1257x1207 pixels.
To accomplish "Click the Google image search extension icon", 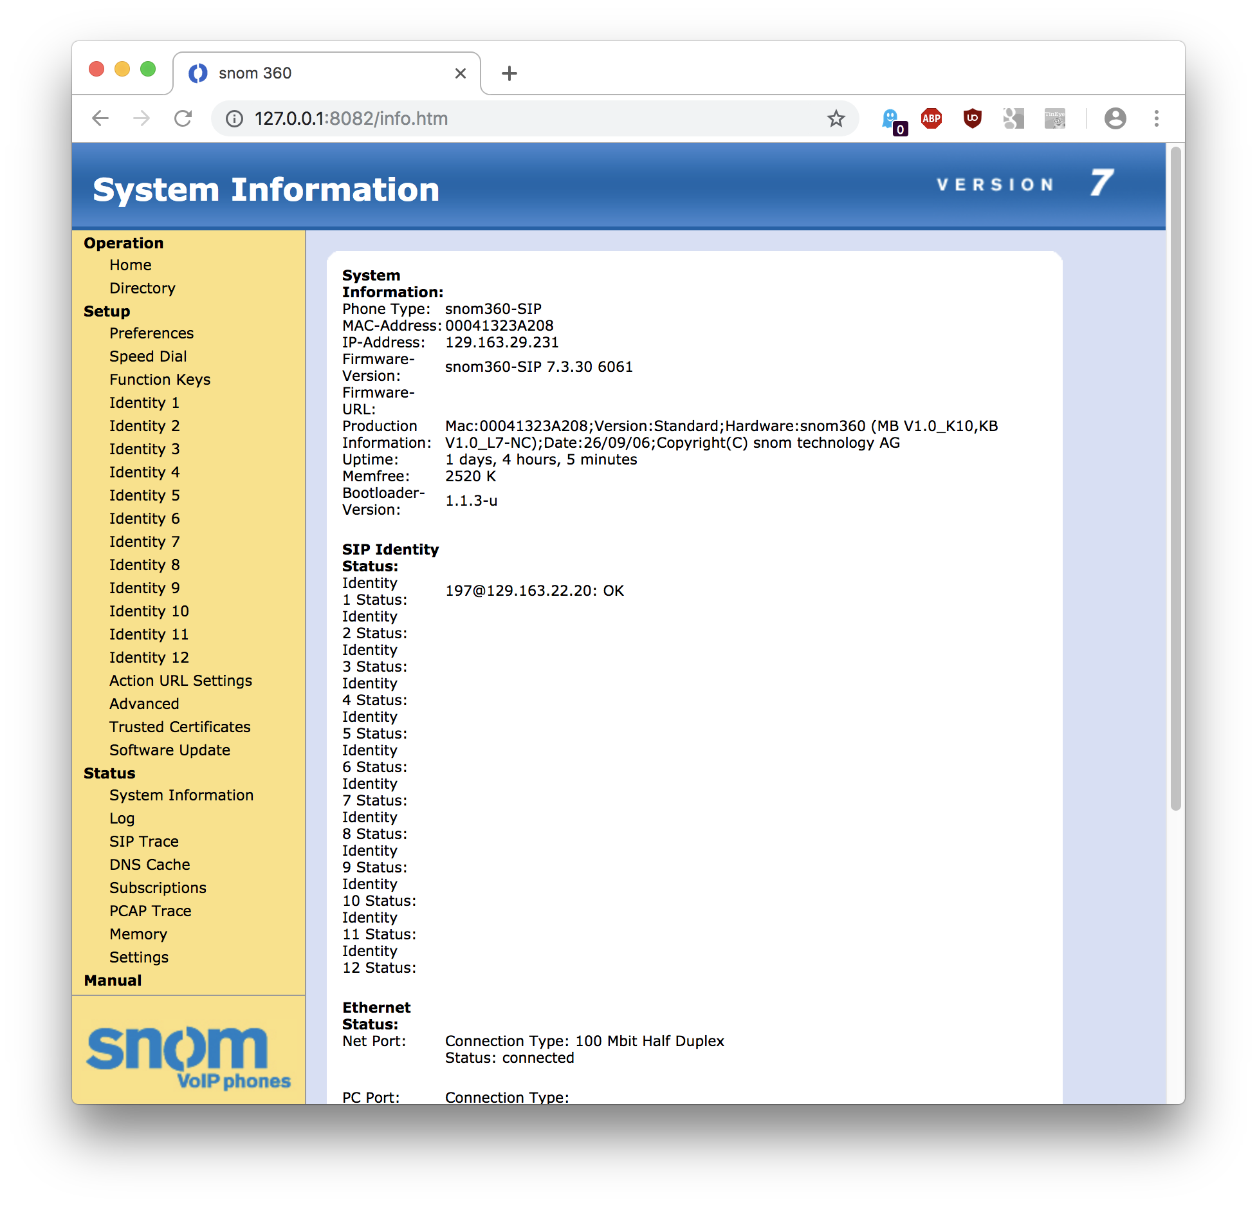I will tap(1013, 118).
